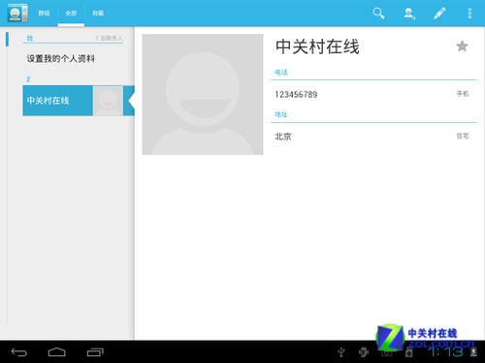Tap phone number 123456789
The image size is (485, 363).
pos(296,95)
